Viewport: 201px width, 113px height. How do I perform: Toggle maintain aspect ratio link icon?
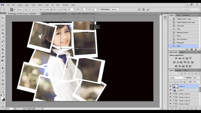(52, 9)
